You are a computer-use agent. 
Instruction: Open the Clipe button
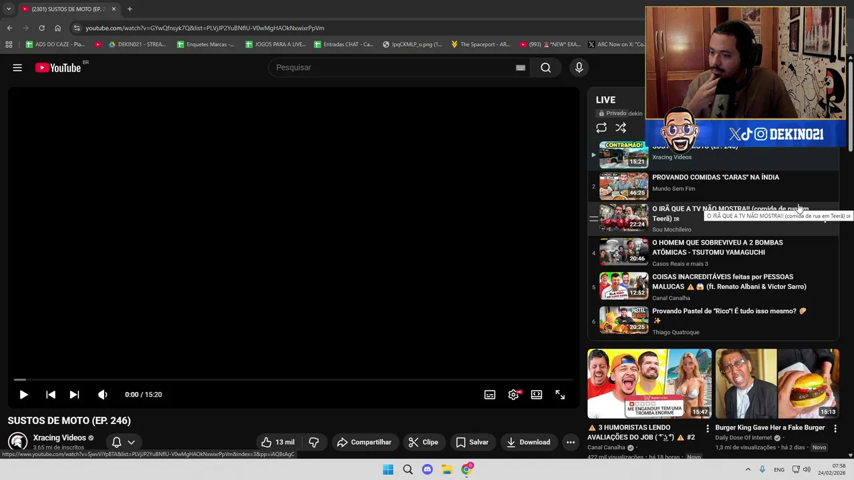tap(424, 442)
